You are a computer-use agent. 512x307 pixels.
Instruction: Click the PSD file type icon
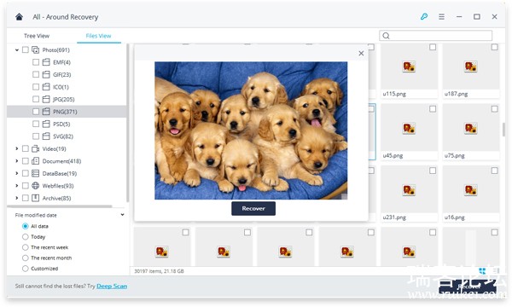point(46,124)
